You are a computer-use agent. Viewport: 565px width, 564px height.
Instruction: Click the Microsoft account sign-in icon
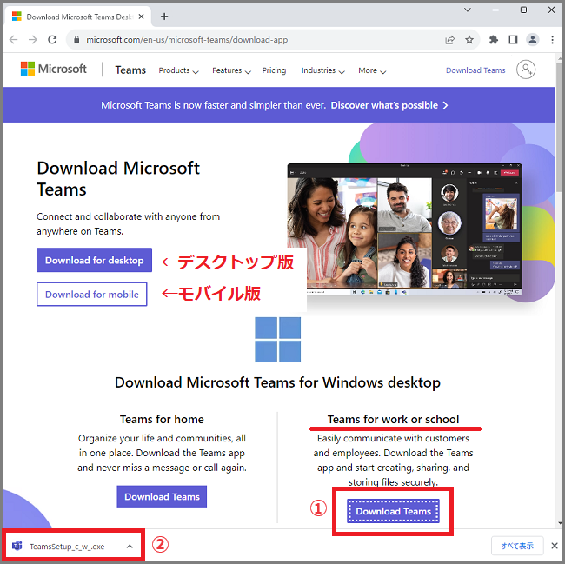point(526,70)
